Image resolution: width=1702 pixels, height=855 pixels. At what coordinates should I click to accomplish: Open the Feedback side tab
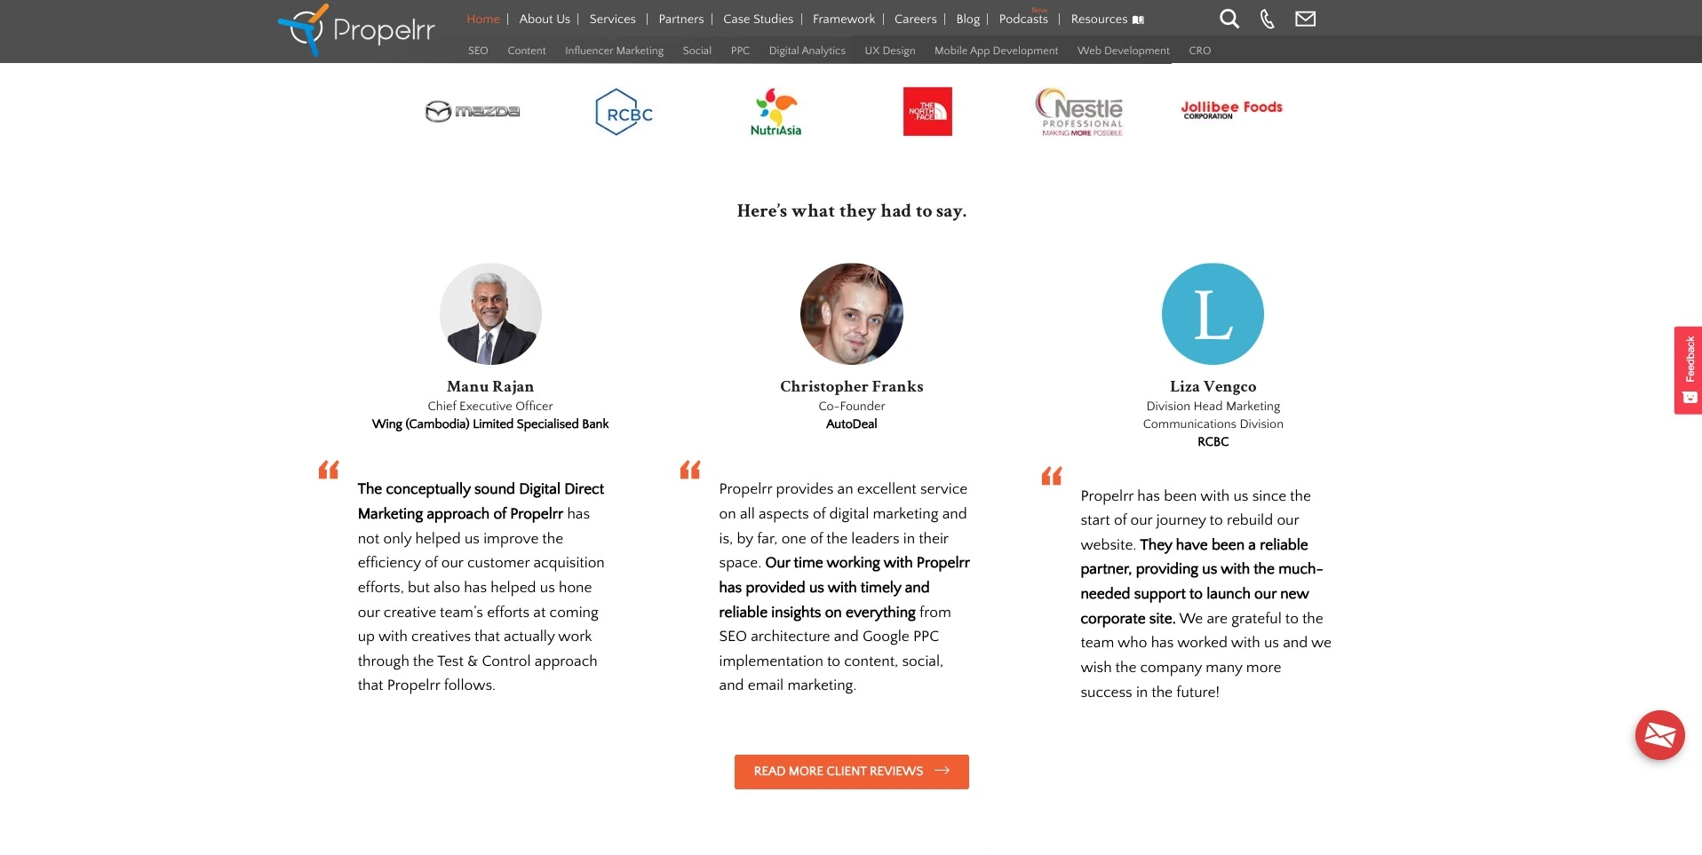pyautogui.click(x=1688, y=370)
